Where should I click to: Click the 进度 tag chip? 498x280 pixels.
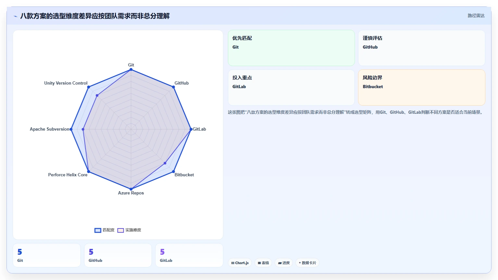pos(284,263)
